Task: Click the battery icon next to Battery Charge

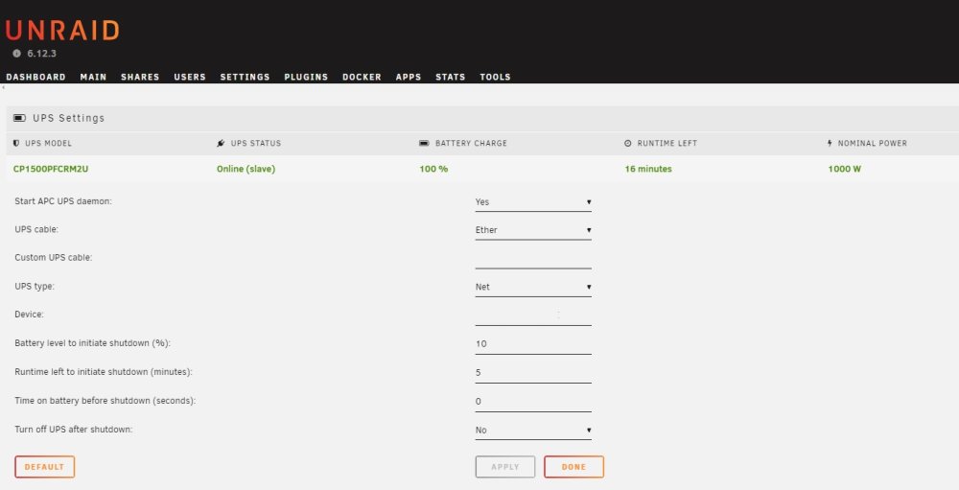Action: click(x=424, y=143)
